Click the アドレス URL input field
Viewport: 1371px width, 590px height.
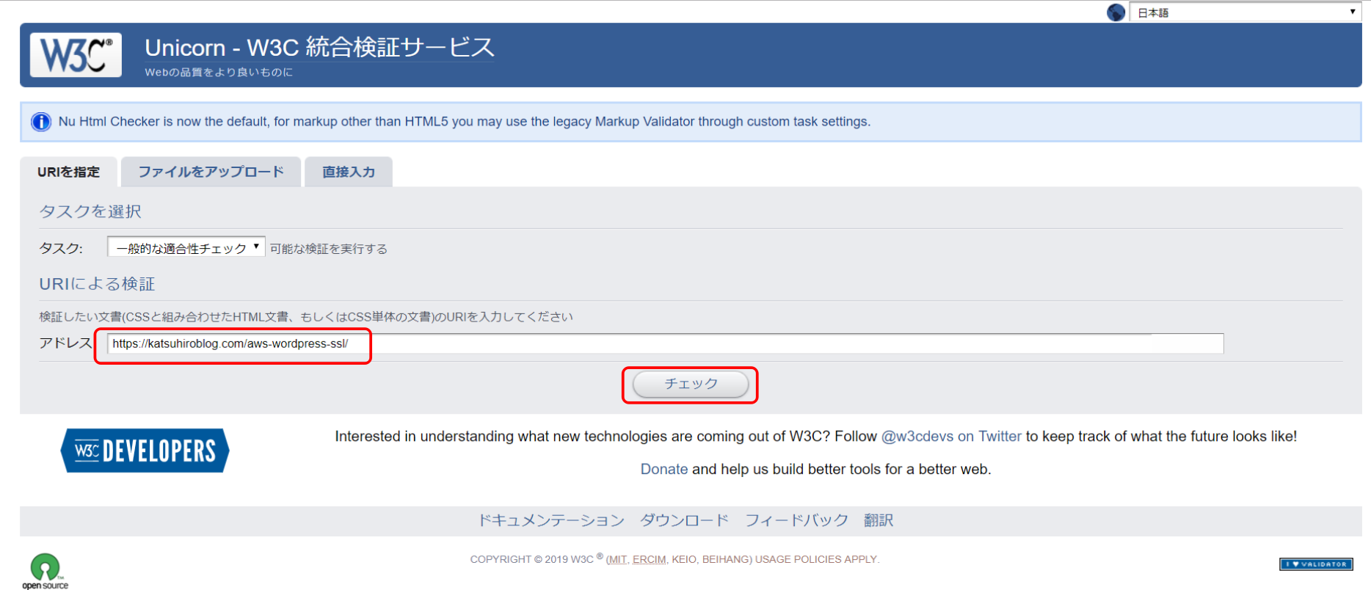click(665, 343)
